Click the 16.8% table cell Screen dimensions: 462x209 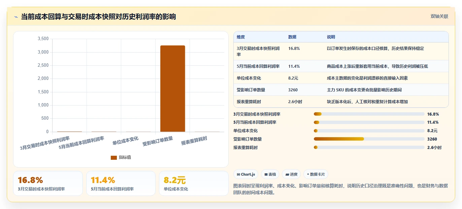point(294,49)
